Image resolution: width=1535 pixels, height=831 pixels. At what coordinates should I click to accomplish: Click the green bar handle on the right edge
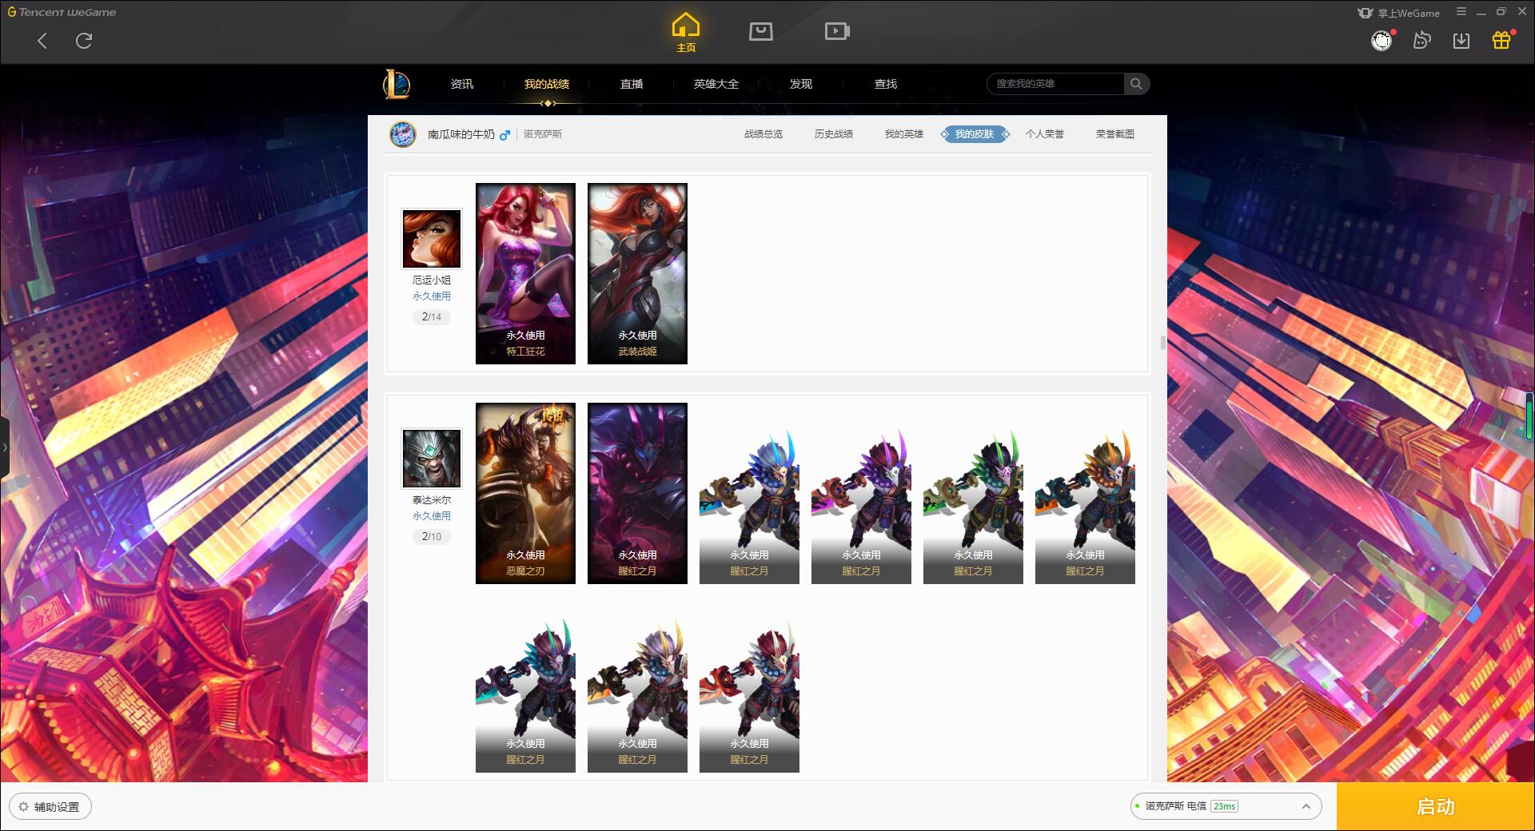[x=1529, y=415]
